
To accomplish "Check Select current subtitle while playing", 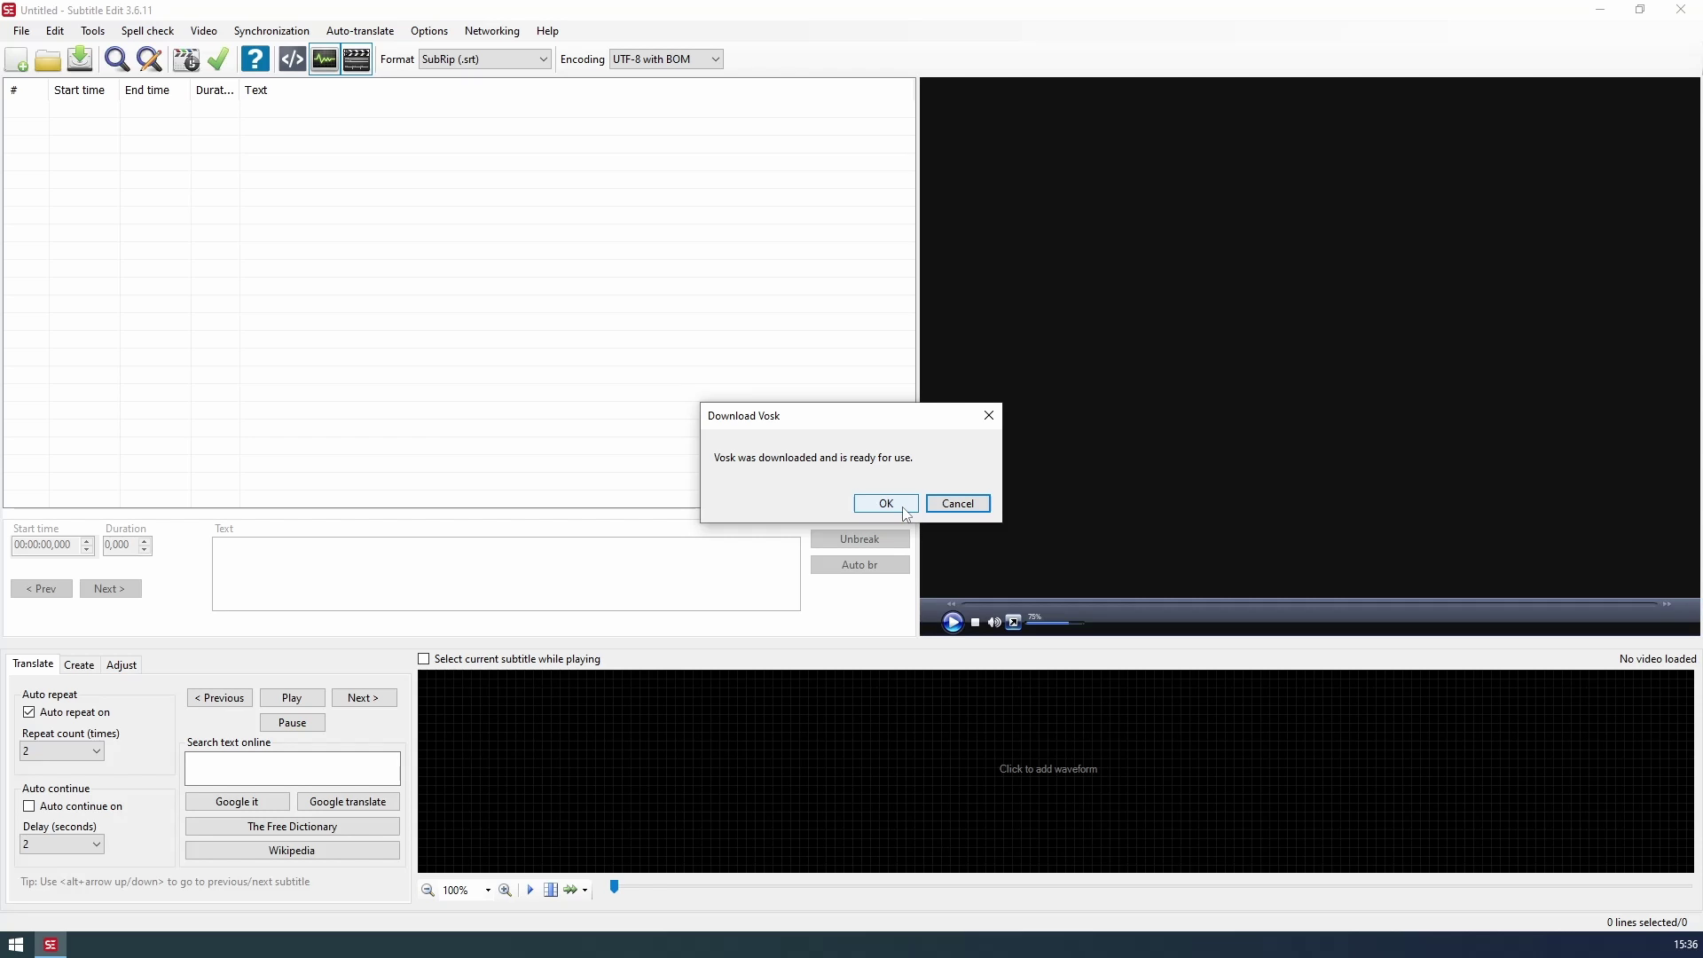I will pos(424,659).
